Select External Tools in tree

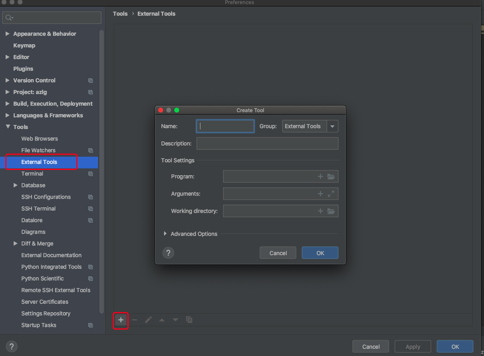pyautogui.click(x=39, y=162)
